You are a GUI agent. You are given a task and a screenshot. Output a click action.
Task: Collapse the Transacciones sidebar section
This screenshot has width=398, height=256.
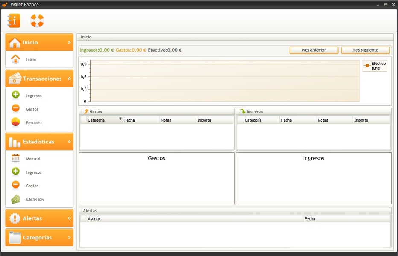click(x=69, y=79)
